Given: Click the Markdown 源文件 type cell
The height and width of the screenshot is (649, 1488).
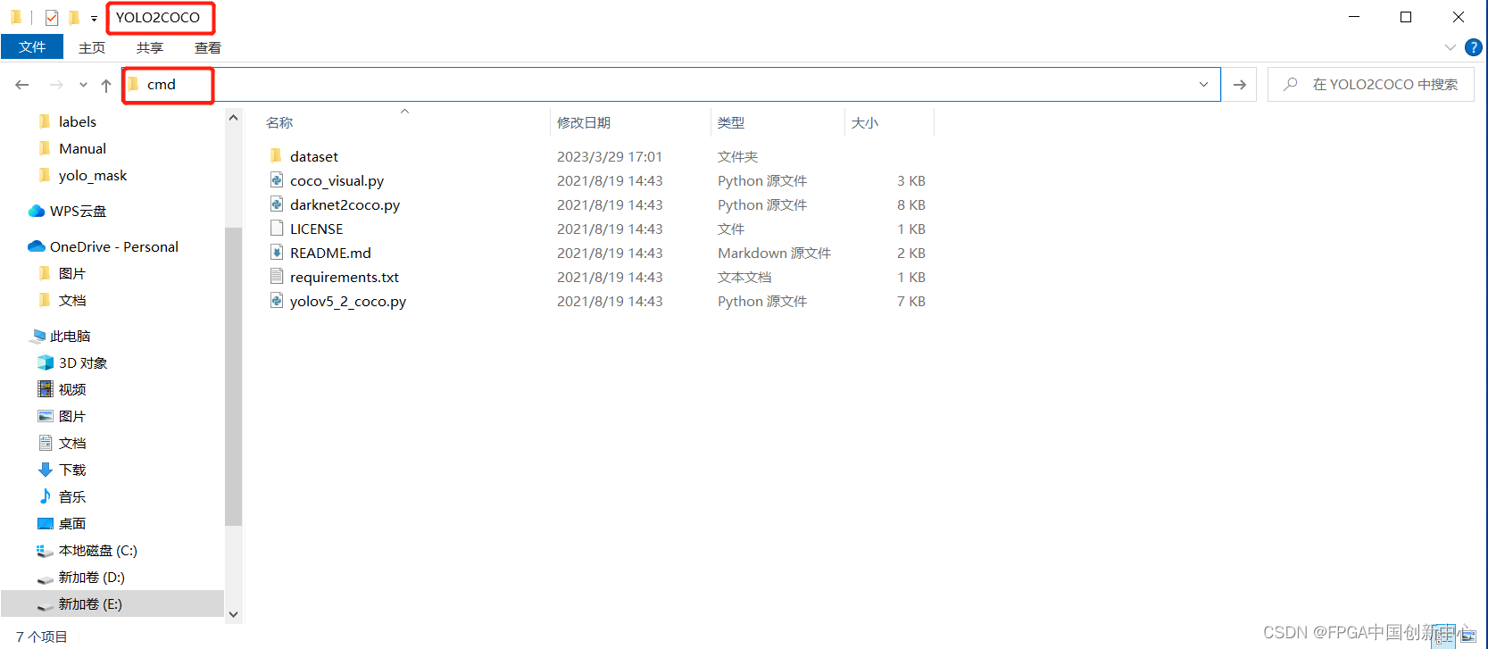Looking at the screenshot, I should pos(774,253).
